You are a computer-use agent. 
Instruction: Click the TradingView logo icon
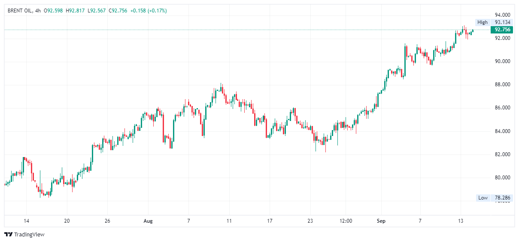[9, 234]
